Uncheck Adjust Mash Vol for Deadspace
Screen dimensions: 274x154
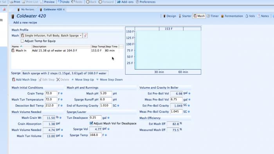pos(91,123)
